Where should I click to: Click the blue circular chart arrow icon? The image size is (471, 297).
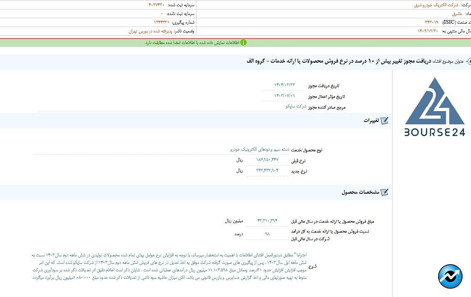click(x=450, y=276)
